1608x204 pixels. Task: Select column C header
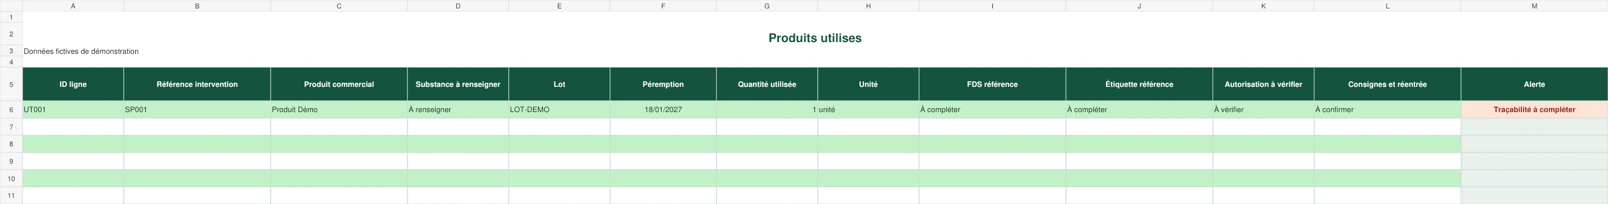coord(339,6)
